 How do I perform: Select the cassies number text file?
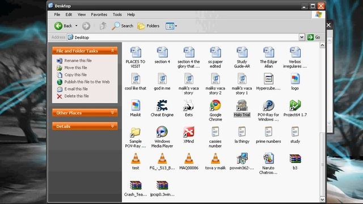click(216, 132)
